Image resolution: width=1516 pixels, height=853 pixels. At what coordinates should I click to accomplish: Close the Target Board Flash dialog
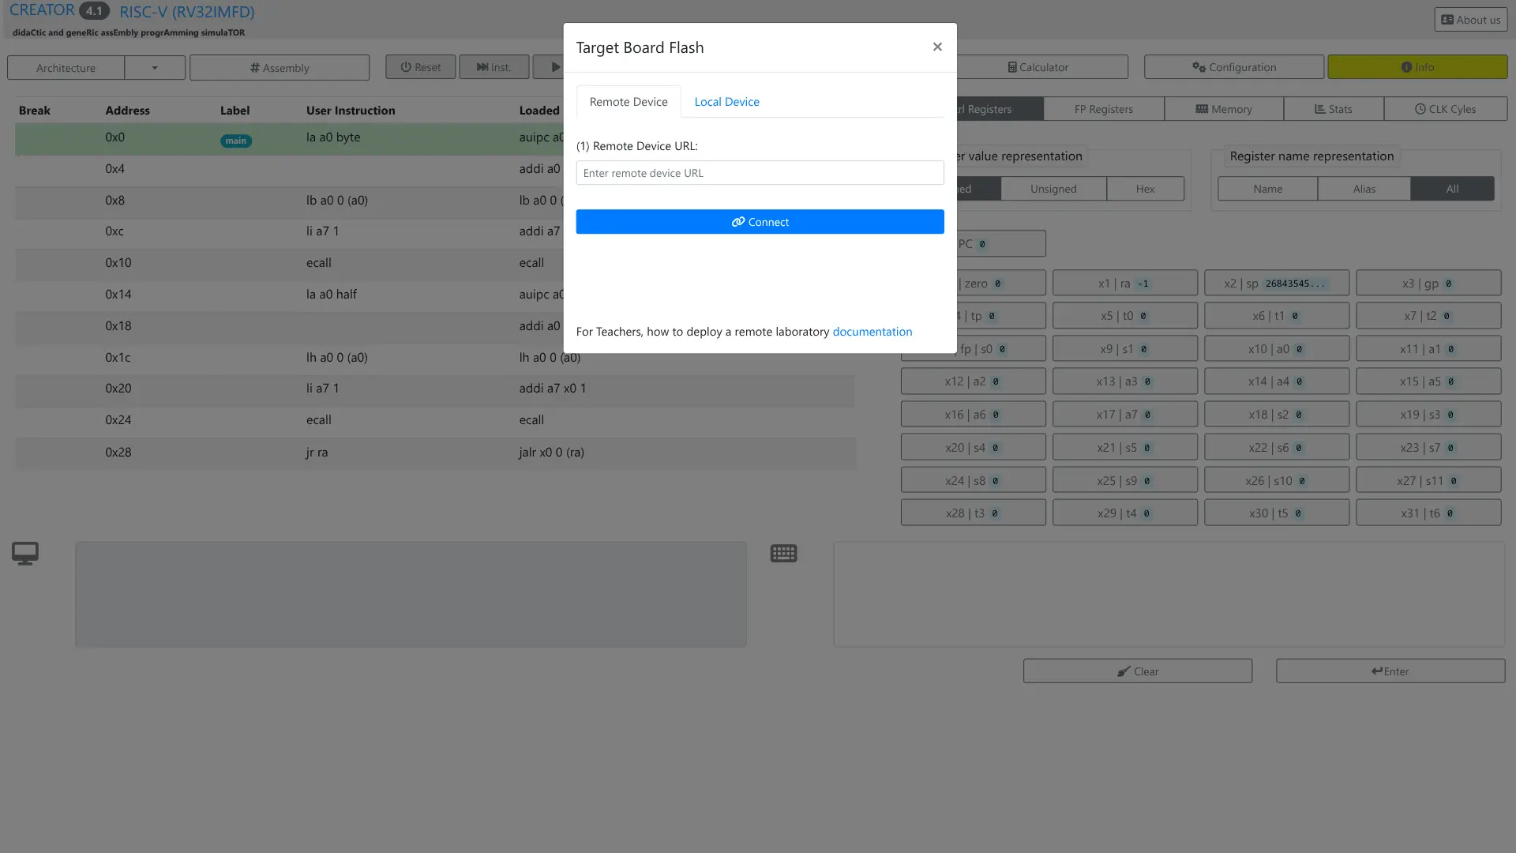(937, 47)
